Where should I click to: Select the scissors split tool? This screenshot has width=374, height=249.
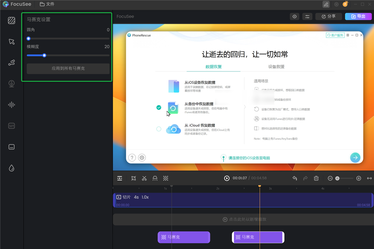click(144, 178)
